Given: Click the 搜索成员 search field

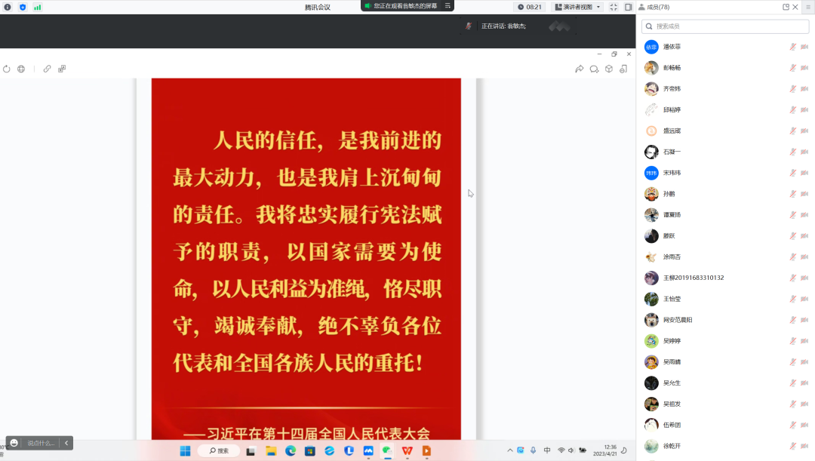Looking at the screenshot, I should point(724,26).
